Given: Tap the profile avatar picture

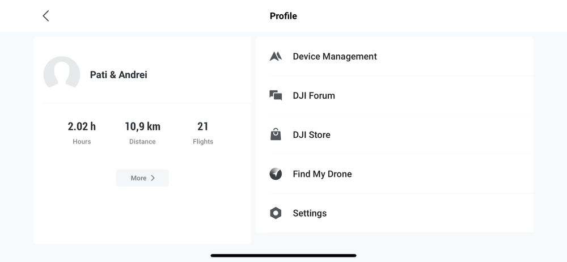Looking at the screenshot, I should point(62,74).
